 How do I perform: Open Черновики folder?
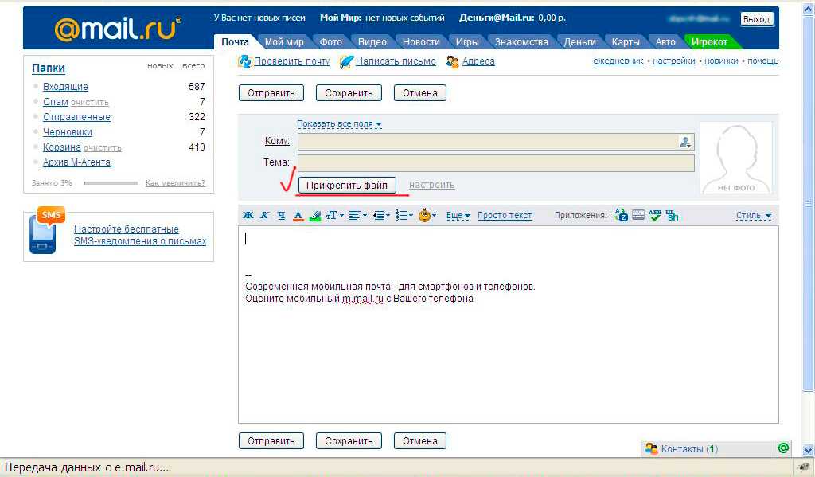click(x=68, y=132)
